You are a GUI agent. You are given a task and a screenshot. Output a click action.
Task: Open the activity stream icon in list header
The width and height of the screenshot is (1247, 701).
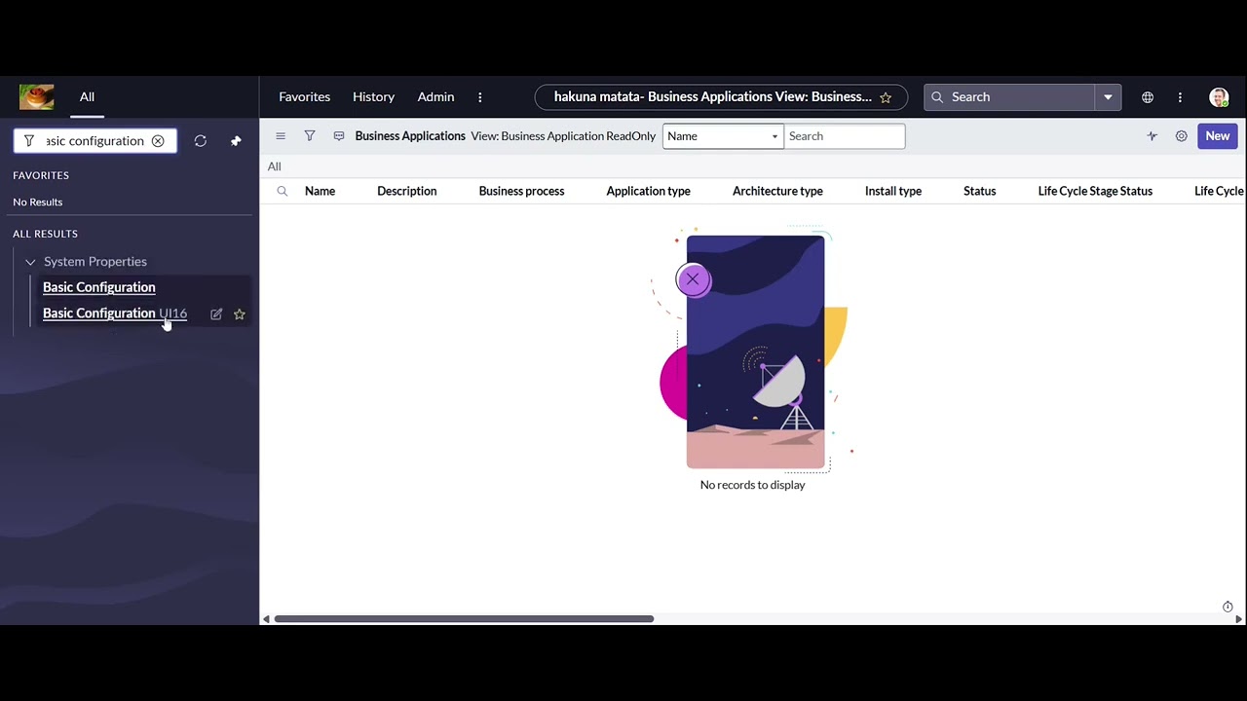pyautogui.click(x=339, y=136)
